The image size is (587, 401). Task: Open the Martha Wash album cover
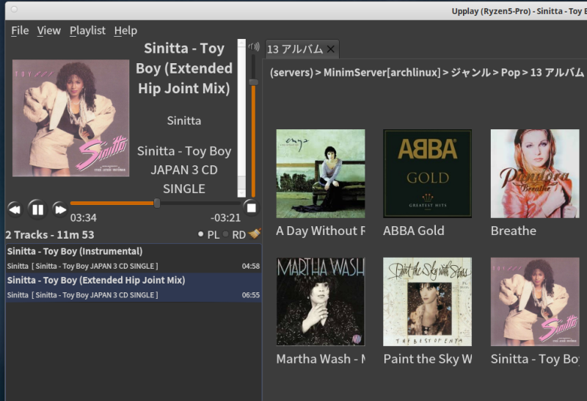tap(321, 302)
